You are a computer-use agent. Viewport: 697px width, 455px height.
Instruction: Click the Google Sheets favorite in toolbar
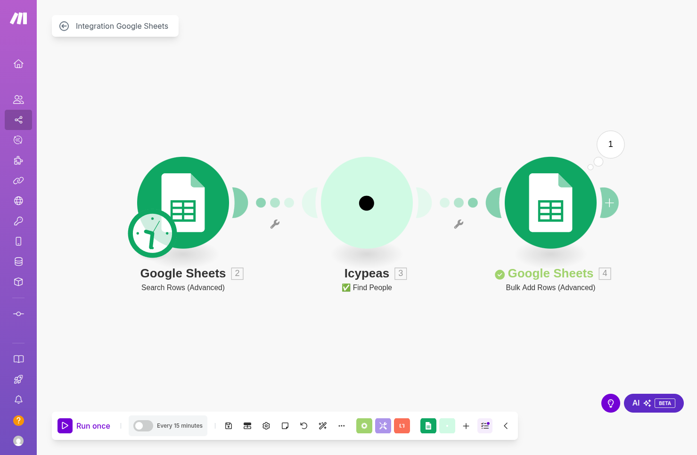(x=428, y=426)
